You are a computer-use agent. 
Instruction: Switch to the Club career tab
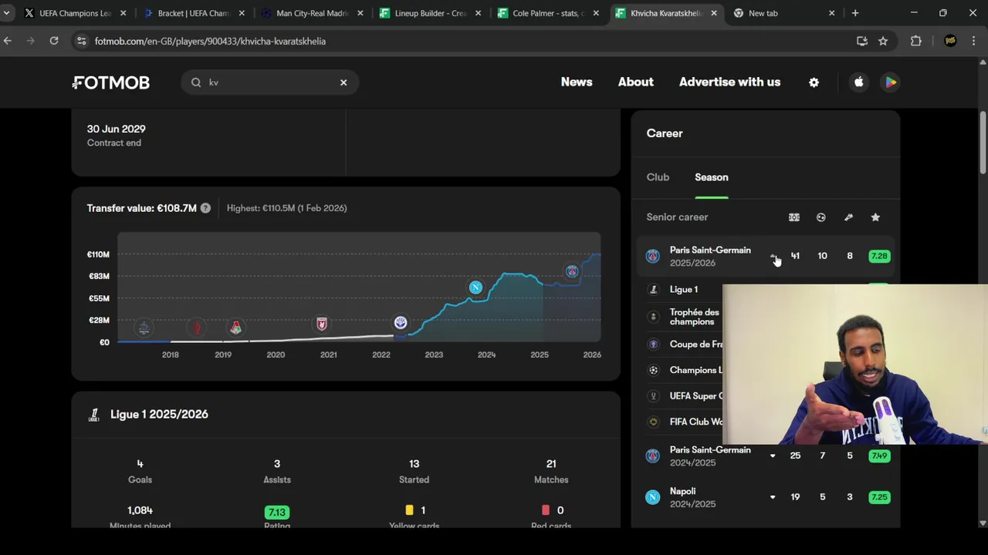pos(658,177)
